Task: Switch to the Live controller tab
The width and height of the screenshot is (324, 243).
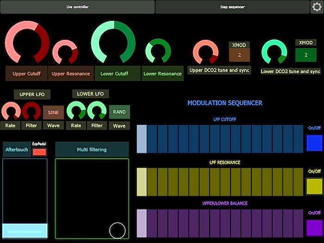Action: 77,7
